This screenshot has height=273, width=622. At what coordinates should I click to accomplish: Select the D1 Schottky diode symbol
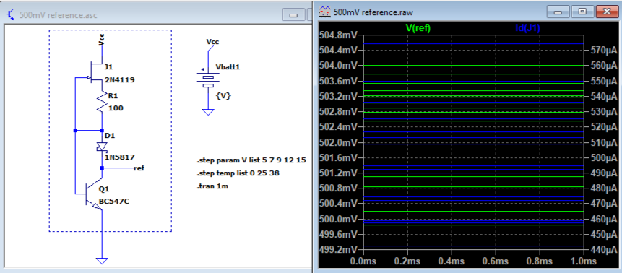tap(103, 147)
